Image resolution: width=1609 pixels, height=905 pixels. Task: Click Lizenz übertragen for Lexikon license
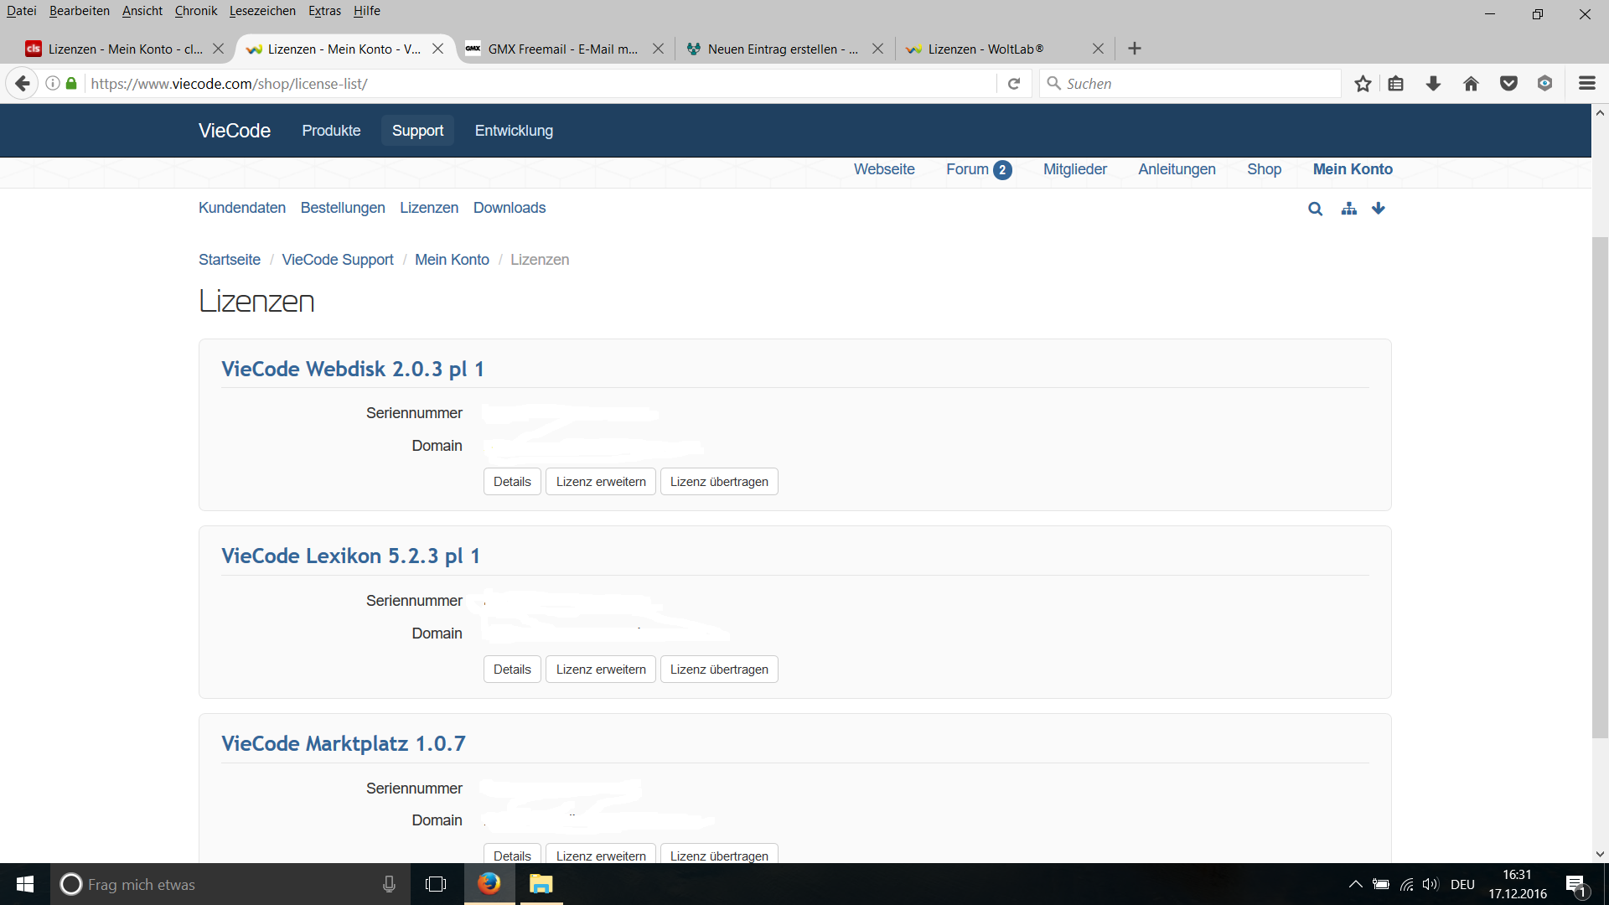pos(718,670)
